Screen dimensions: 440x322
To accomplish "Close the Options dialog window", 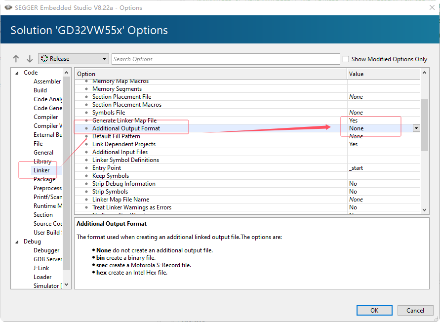I will (x=428, y=7).
